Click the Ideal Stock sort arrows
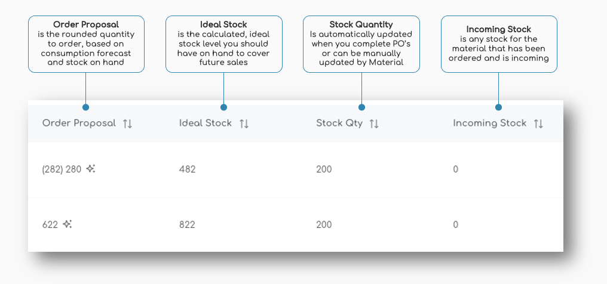Screen dimensions: 607x284 tap(244, 124)
